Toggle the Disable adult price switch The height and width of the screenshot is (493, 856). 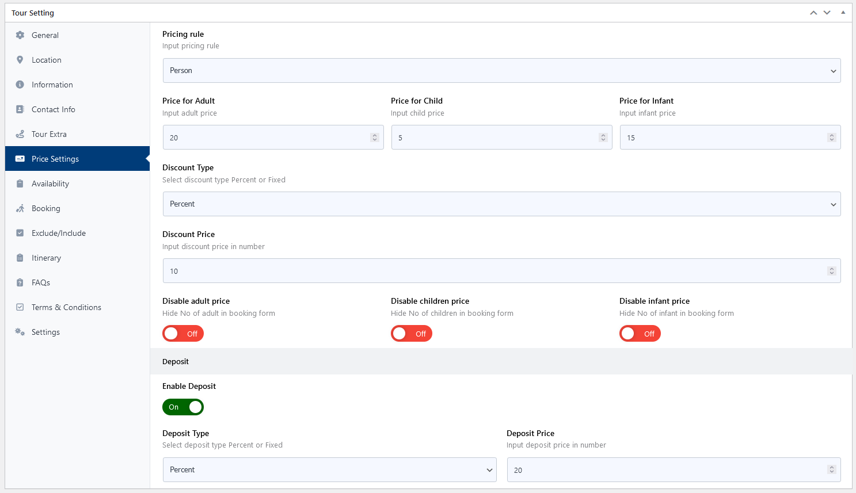tap(182, 333)
